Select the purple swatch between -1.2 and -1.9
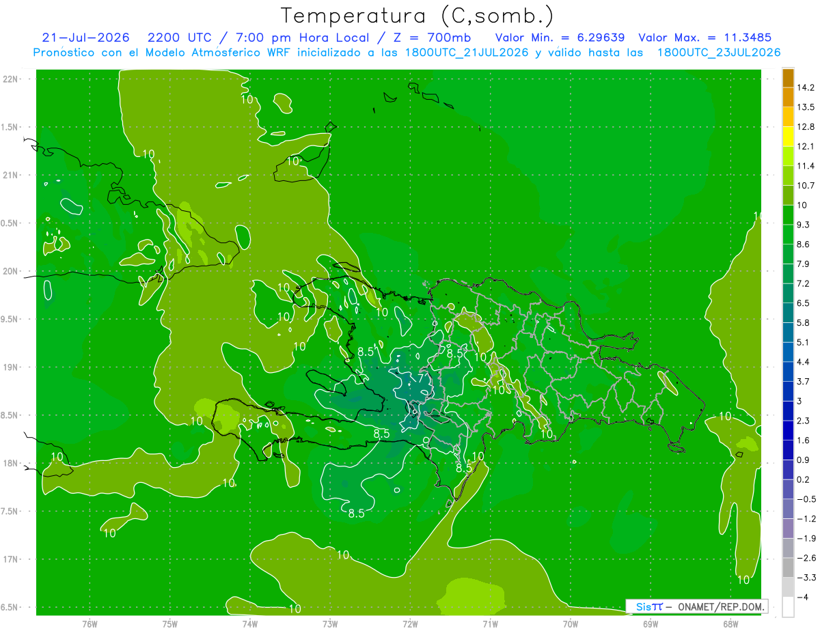 [x=788, y=528]
